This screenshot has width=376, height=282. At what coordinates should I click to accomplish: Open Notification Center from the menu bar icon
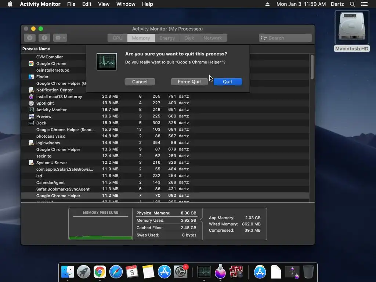pyautogui.click(x=364, y=4)
